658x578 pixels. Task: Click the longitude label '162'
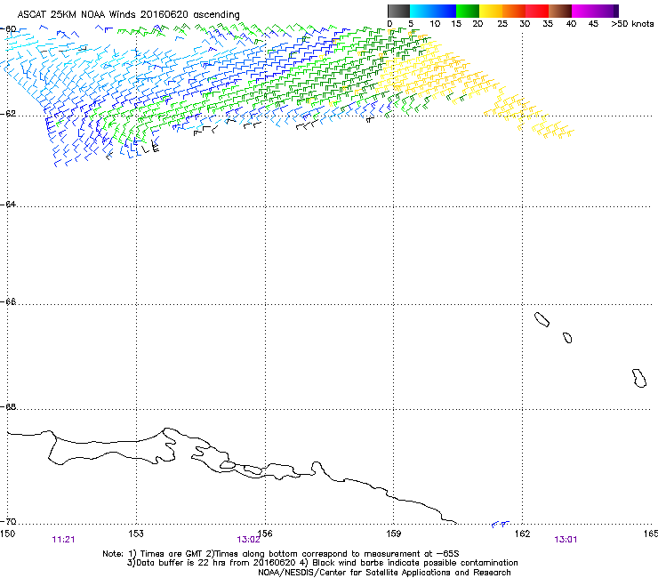[523, 534]
